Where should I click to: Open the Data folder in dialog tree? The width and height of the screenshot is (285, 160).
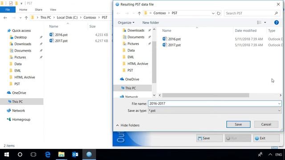click(131, 50)
